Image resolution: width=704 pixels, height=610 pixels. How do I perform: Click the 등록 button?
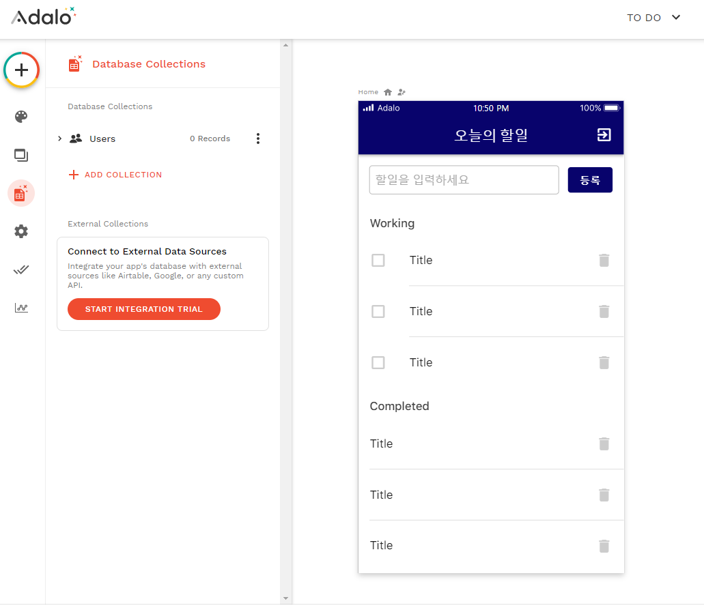click(590, 180)
